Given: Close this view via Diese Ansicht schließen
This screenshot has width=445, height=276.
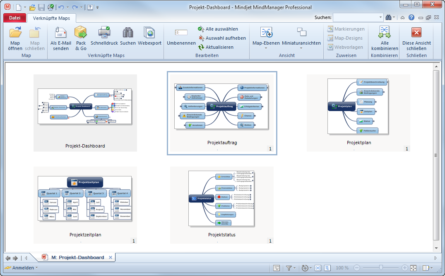Looking at the screenshot, I should pyautogui.click(x=416, y=38).
